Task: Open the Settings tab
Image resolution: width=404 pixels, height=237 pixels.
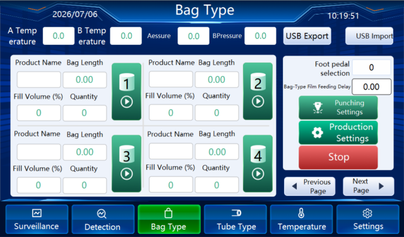Action: coord(367,219)
